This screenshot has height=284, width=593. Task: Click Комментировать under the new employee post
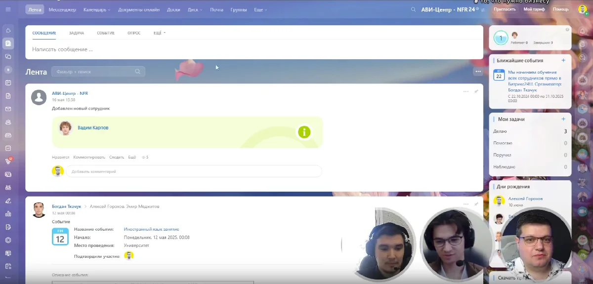[89, 157]
